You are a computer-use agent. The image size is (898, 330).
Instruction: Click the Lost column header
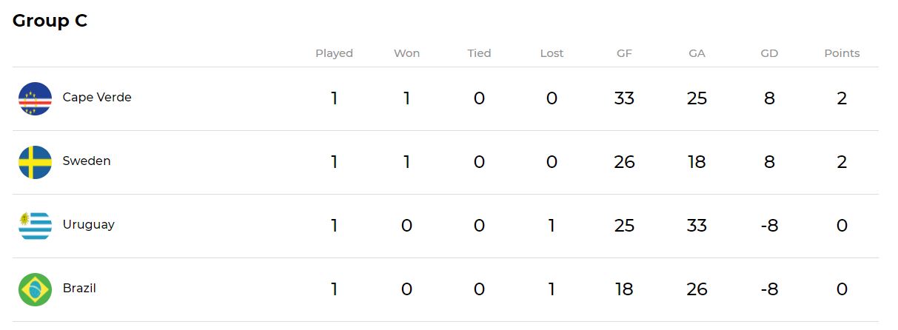[552, 53]
